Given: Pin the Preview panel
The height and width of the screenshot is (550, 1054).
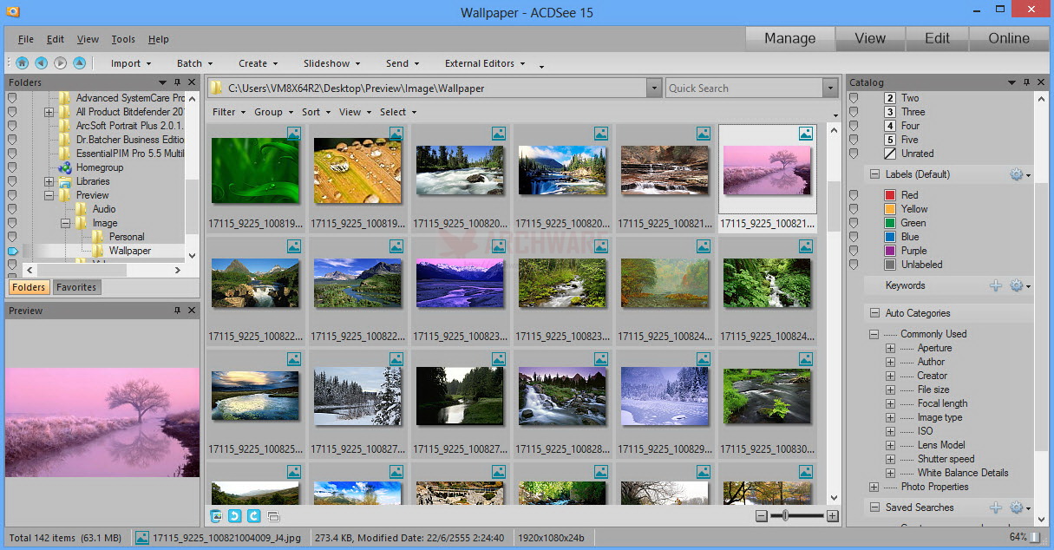Looking at the screenshot, I should (178, 311).
